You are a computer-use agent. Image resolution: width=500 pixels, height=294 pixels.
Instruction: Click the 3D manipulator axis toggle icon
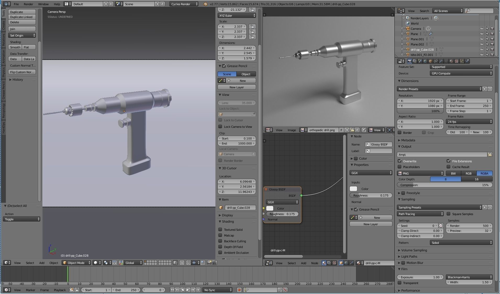[121, 263]
